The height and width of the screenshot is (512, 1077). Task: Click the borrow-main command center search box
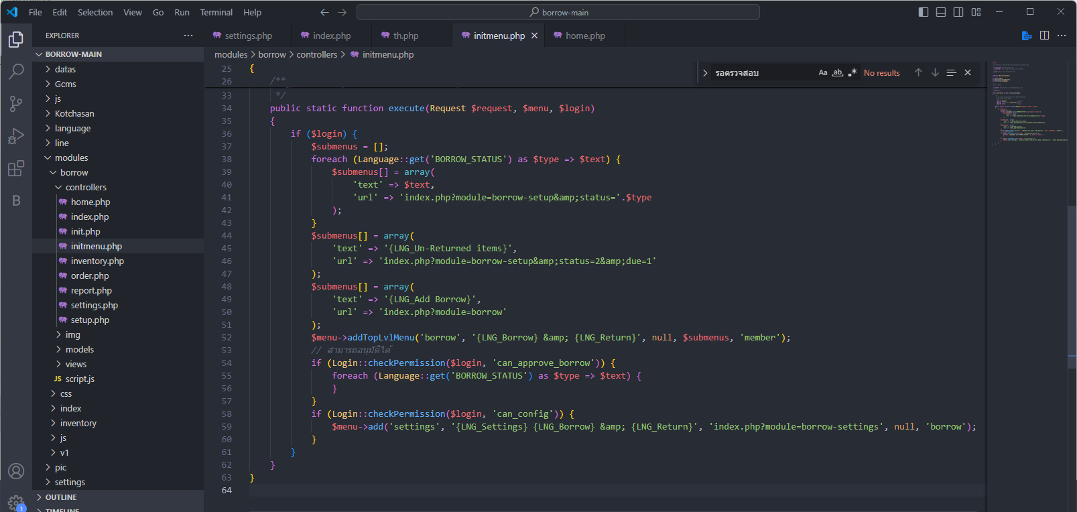pyautogui.click(x=558, y=12)
